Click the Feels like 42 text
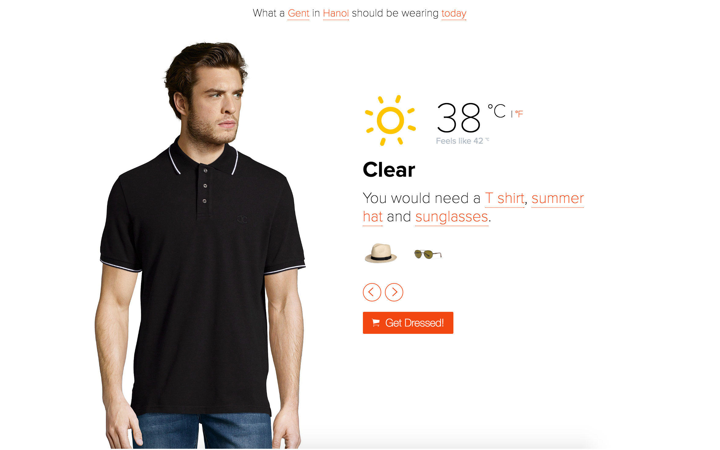The width and height of the screenshot is (720, 450). tap(462, 141)
